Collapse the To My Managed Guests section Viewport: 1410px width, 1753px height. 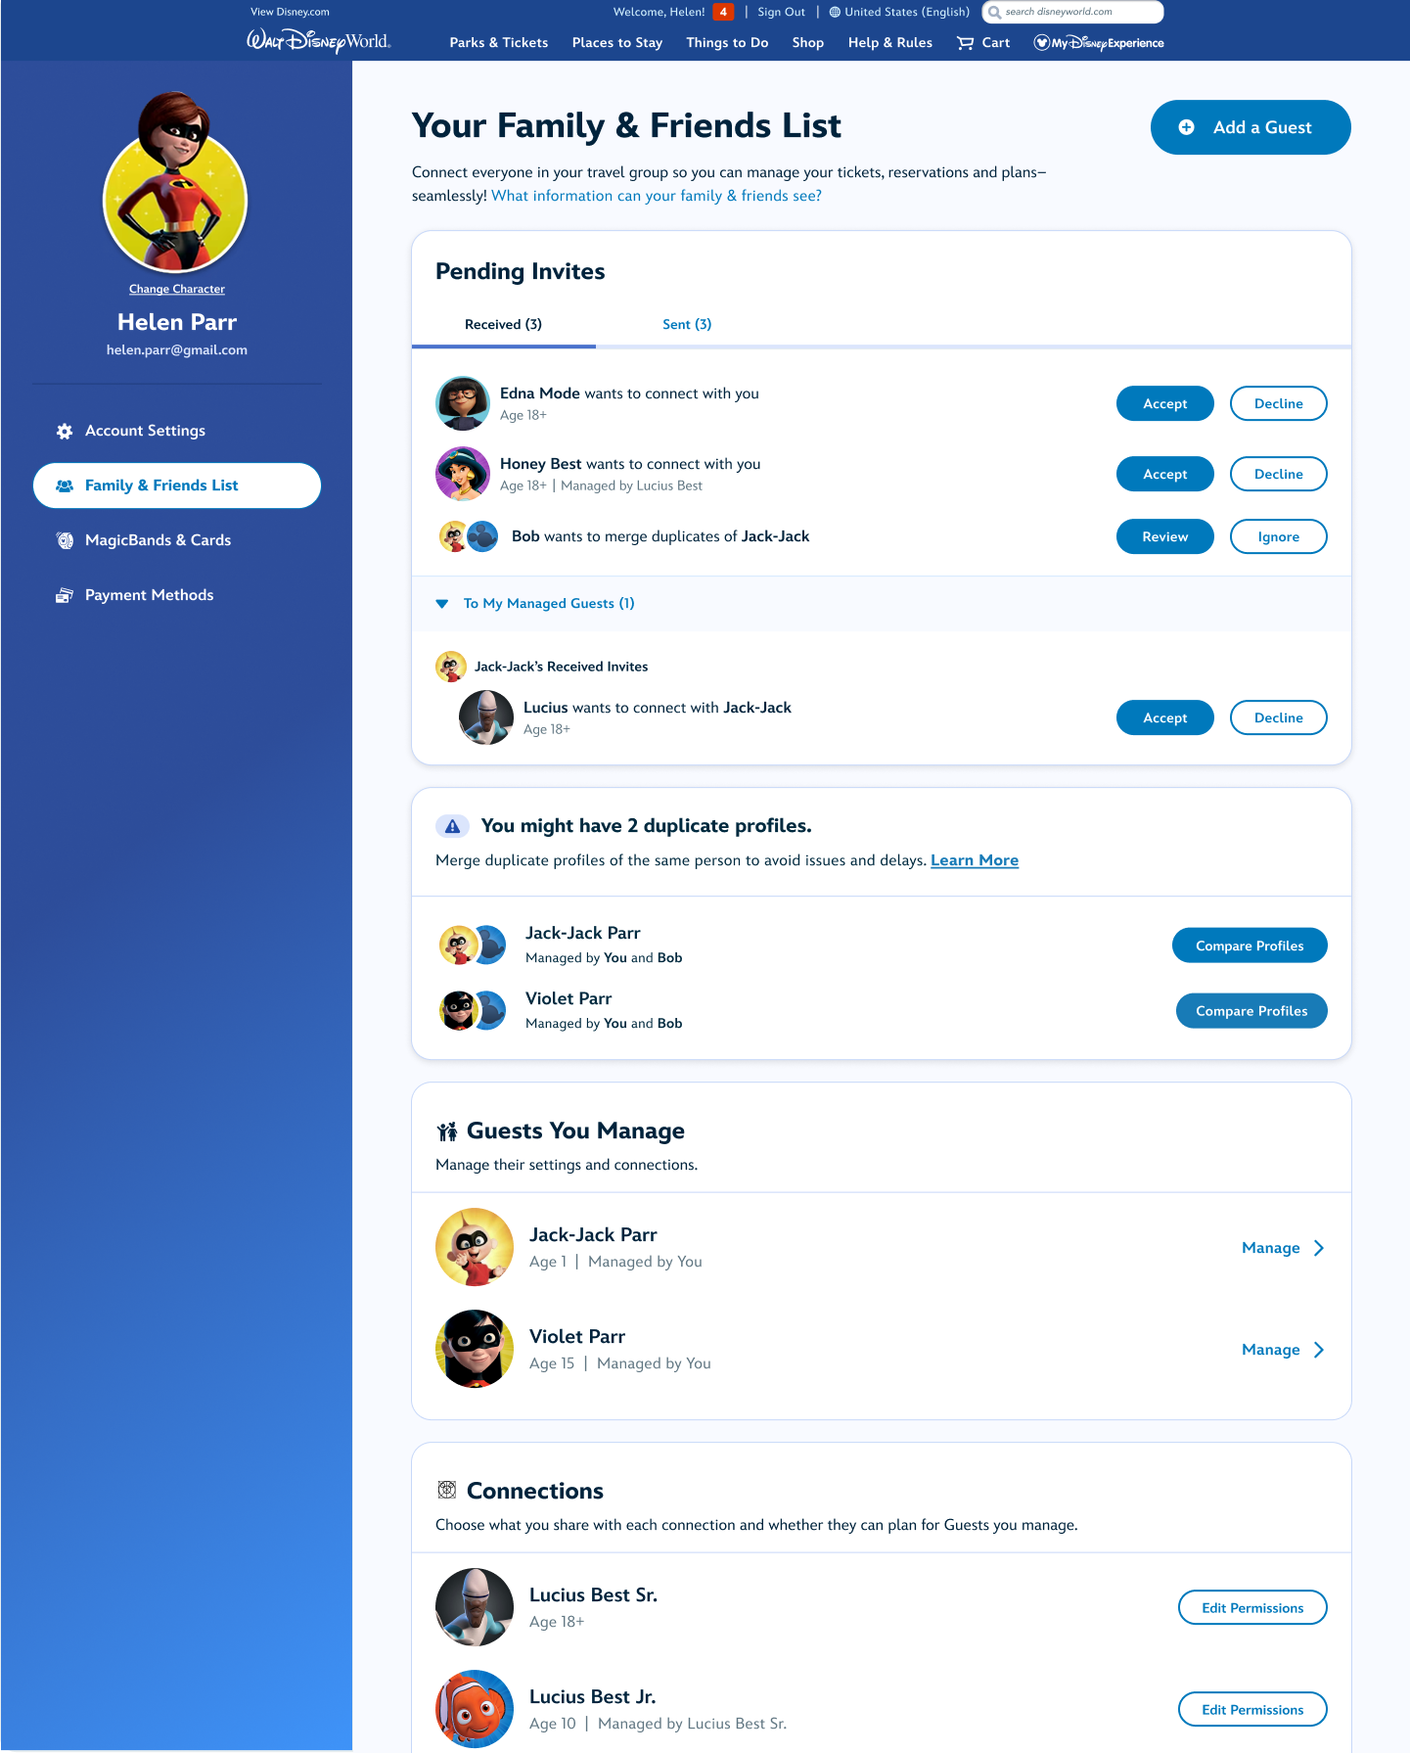pyautogui.click(x=442, y=604)
